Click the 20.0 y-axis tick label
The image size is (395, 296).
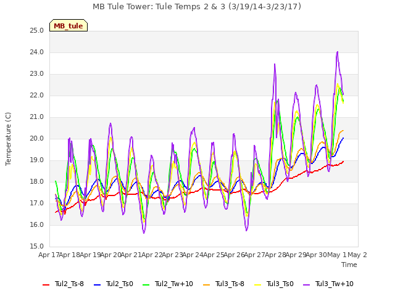point(37,139)
